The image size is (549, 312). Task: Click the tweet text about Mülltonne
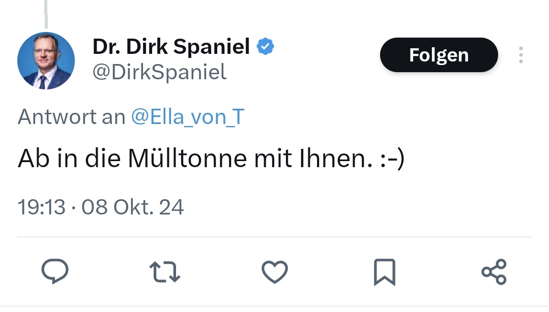click(211, 159)
